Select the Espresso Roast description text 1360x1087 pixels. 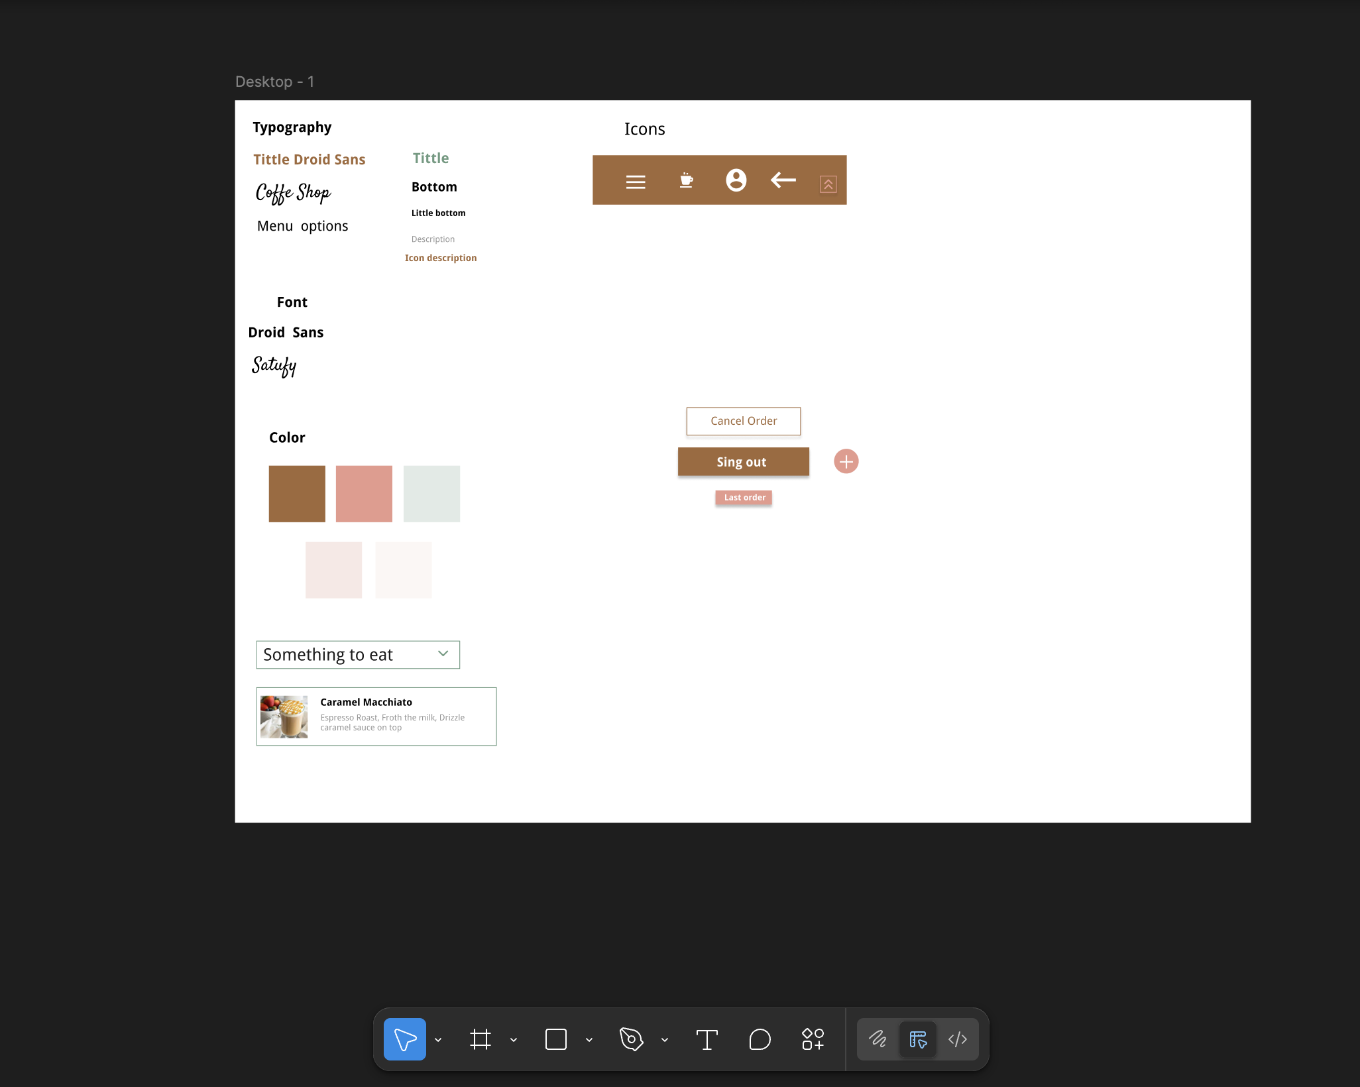pos(392,722)
